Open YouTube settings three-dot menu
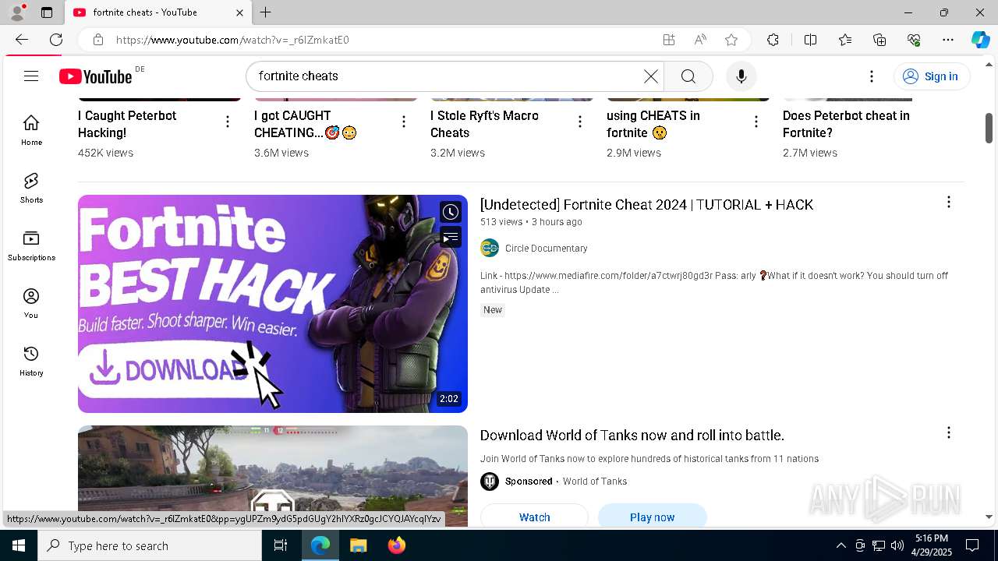This screenshot has width=998, height=561. point(872,76)
